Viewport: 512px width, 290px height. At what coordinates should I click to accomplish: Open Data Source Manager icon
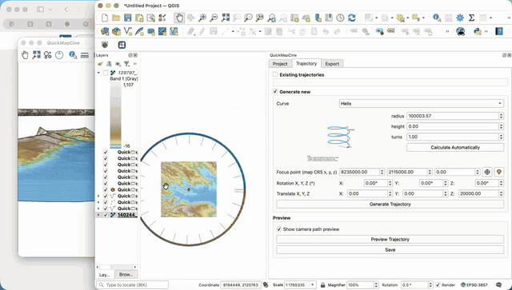pos(105,31)
